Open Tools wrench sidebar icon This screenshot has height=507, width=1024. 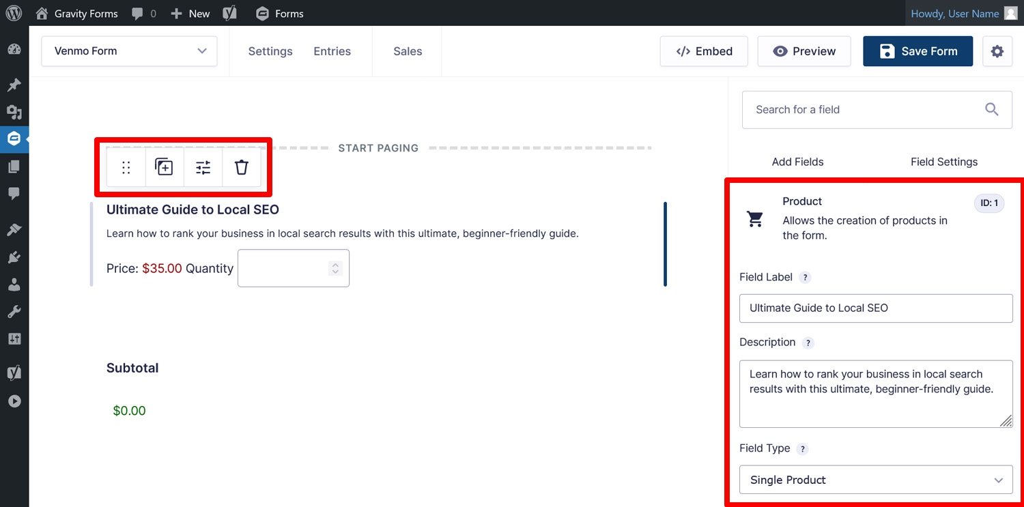[x=14, y=312]
